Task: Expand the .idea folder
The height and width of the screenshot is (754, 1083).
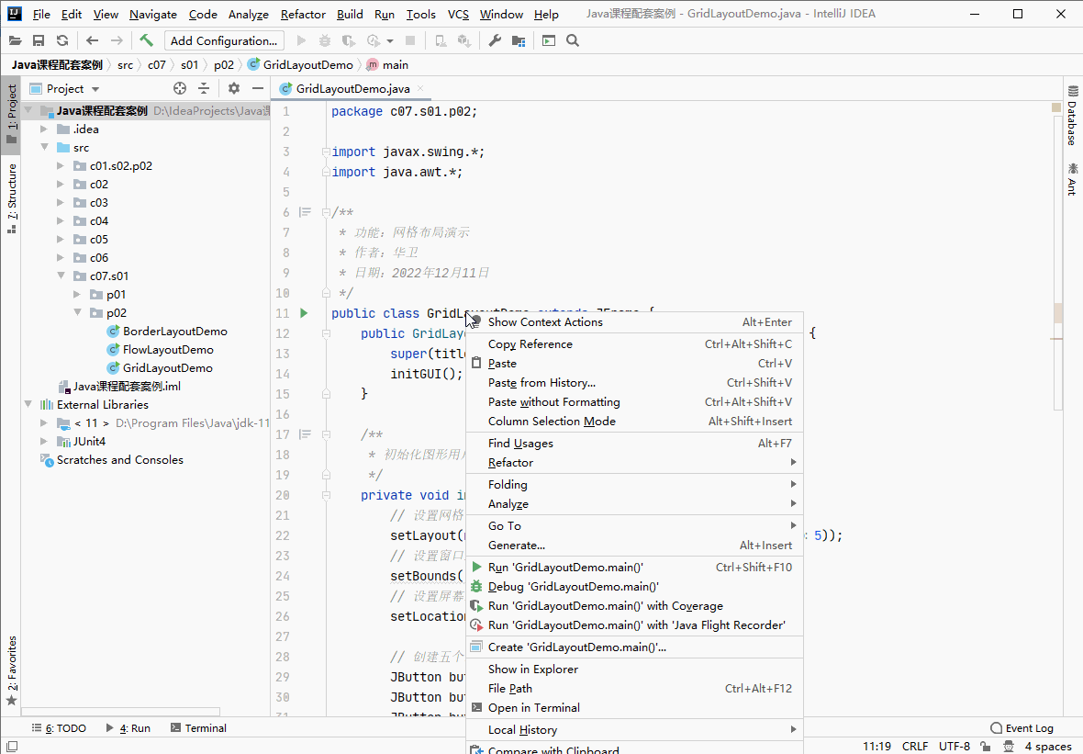Action: 44,129
